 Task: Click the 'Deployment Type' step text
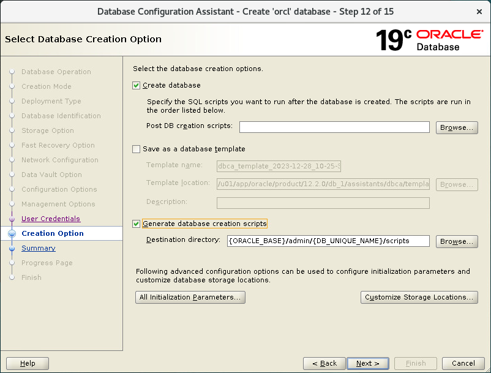[51, 101]
